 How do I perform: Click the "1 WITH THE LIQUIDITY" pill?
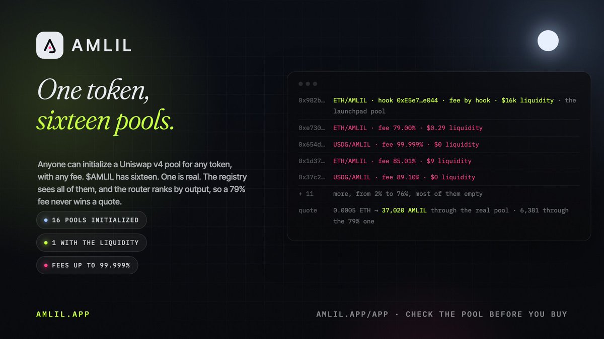point(92,243)
